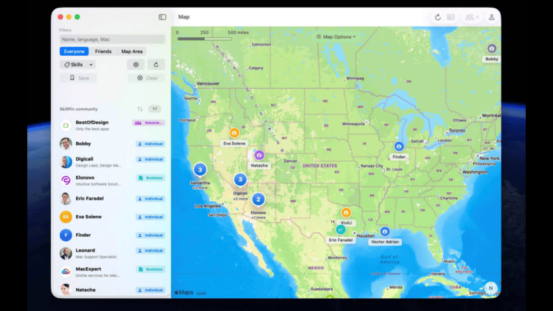Image resolution: width=553 pixels, height=311 pixels.
Task: Click Eva Solene's orange ES avatar
Action: pos(65,216)
